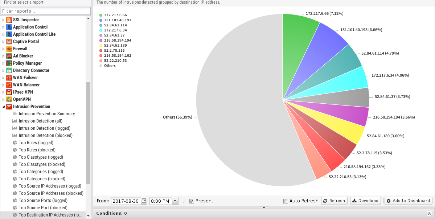Click the Top Source IP Addresses (blocked) pie icon
The width and height of the screenshot is (435, 219).
15,193
